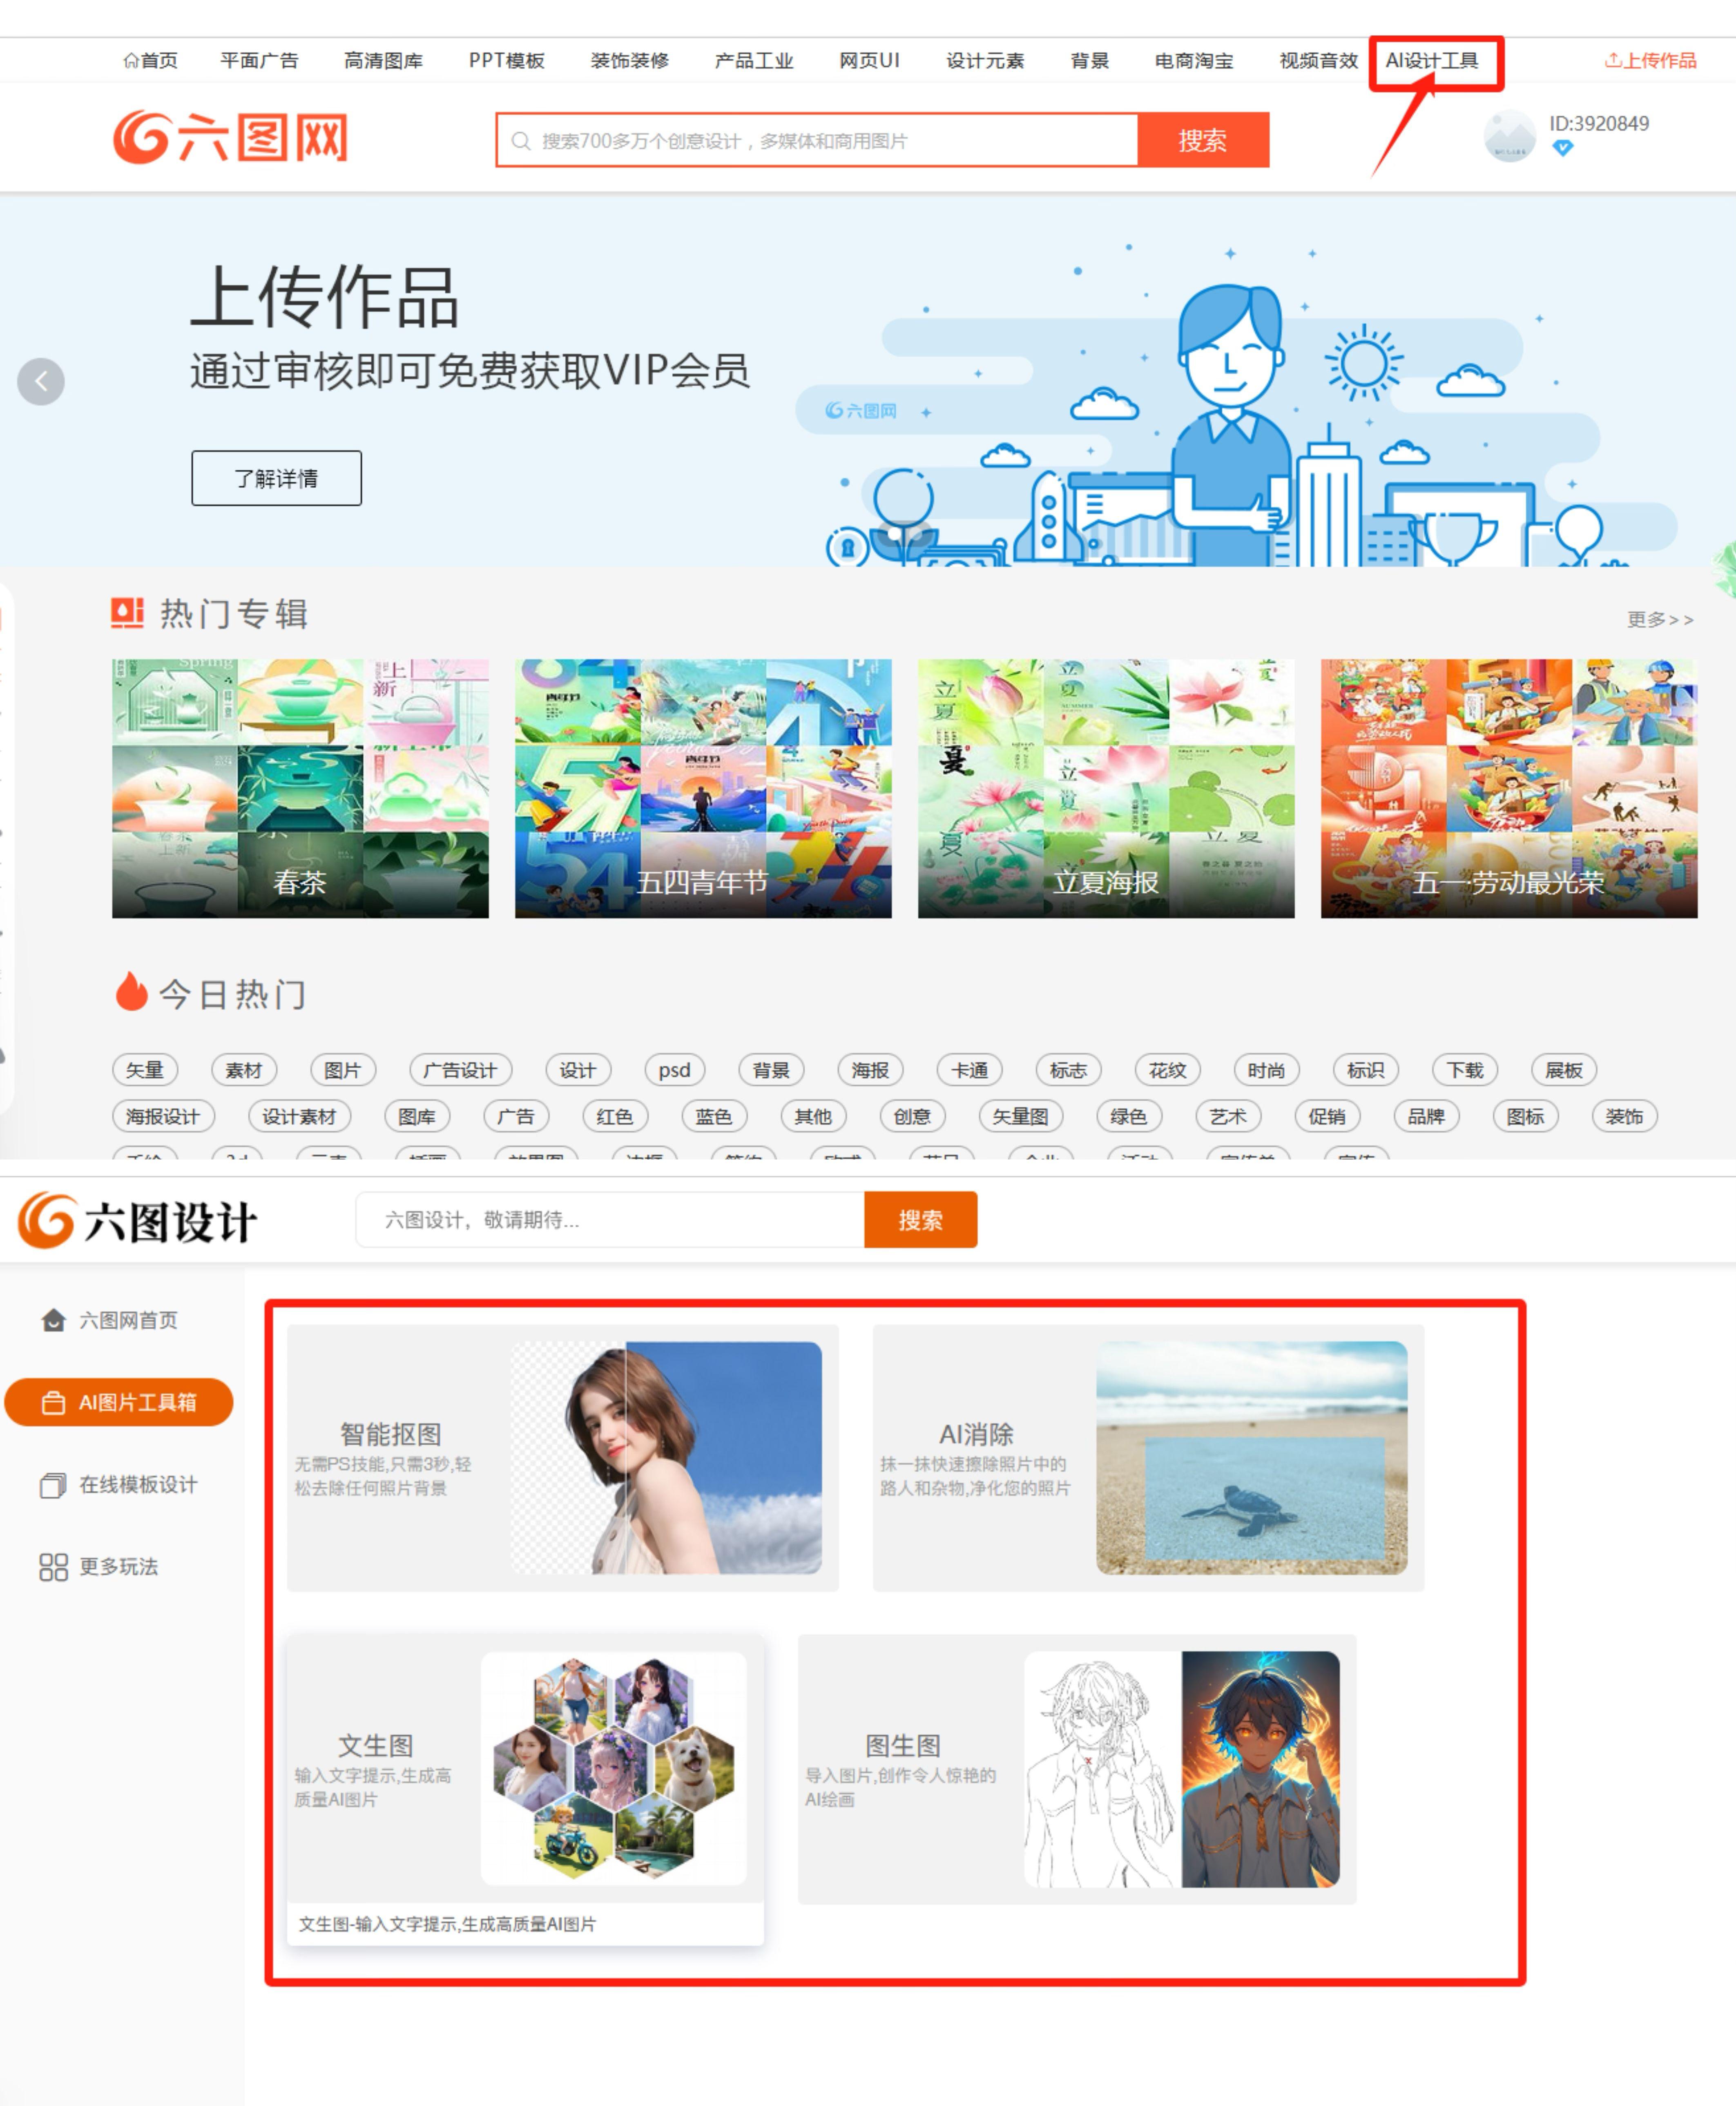Screen dimensions: 1736x2106
Task: Click ID:3920849 account text
Action: (x=1599, y=124)
